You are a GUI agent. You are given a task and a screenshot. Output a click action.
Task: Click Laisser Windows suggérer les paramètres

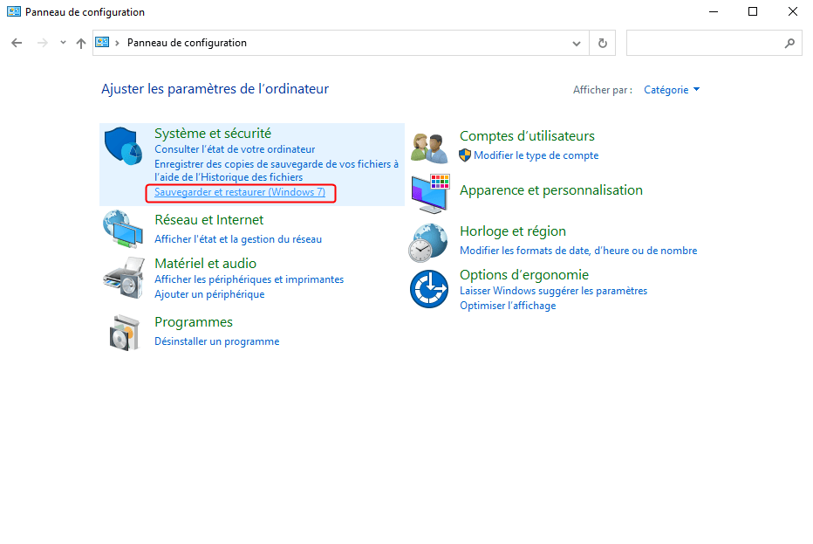click(x=553, y=291)
